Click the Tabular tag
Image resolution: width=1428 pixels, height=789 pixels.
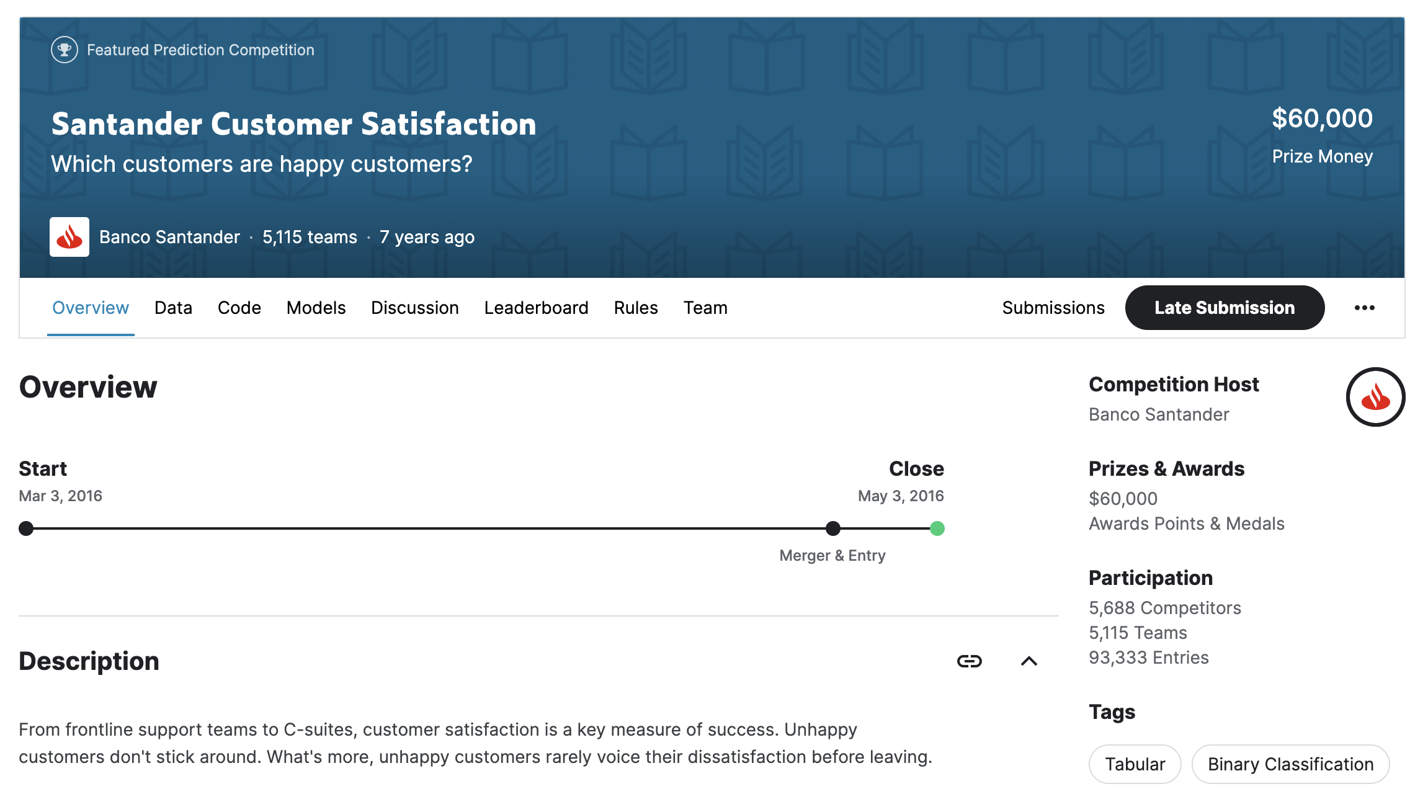(1135, 764)
